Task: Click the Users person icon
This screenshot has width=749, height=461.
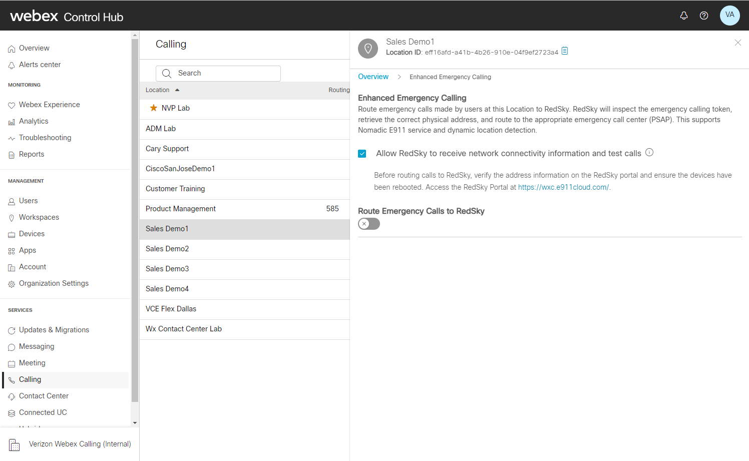Action: click(x=12, y=202)
